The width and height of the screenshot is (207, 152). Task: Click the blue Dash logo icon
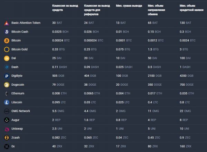[6, 67]
